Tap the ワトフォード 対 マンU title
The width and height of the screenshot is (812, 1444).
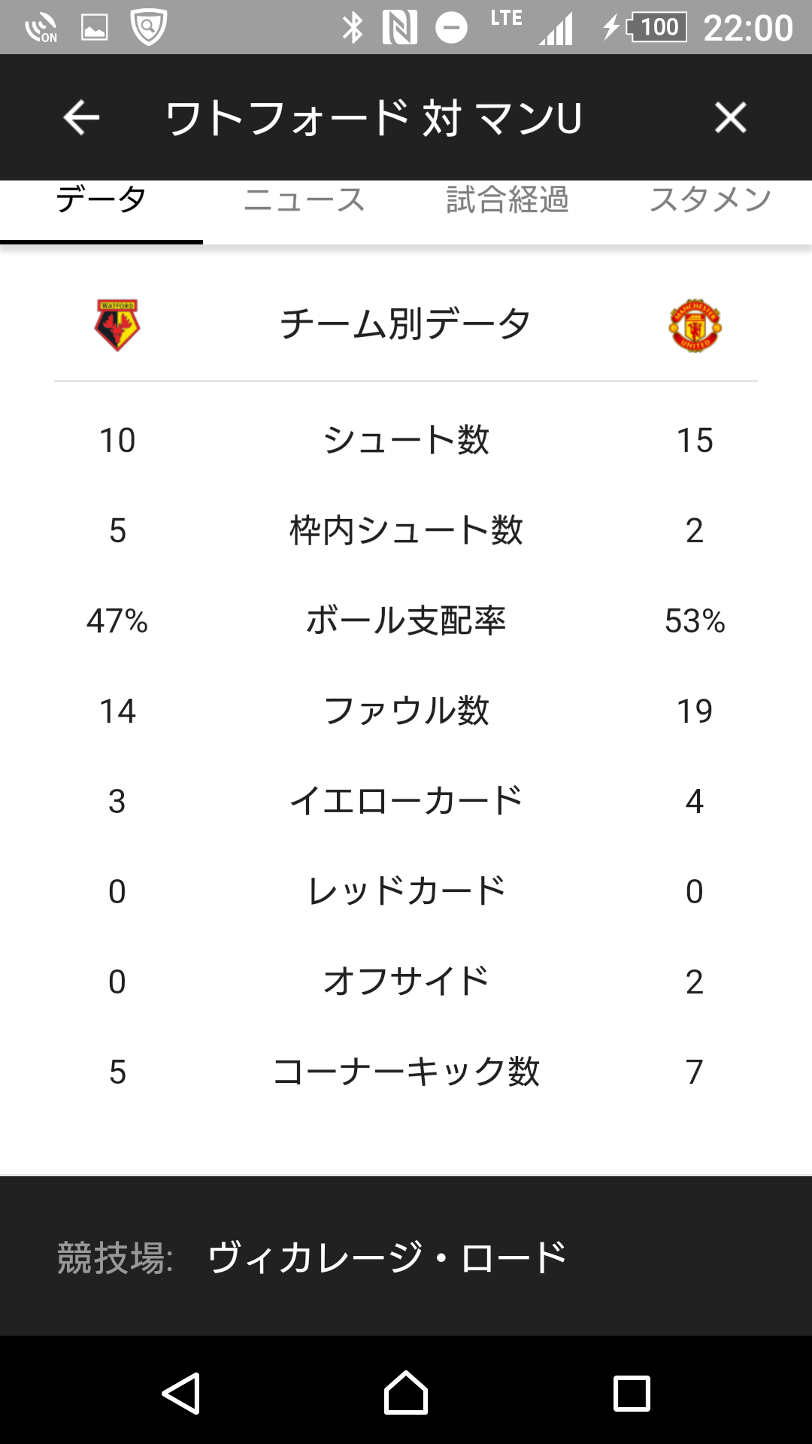click(x=374, y=118)
